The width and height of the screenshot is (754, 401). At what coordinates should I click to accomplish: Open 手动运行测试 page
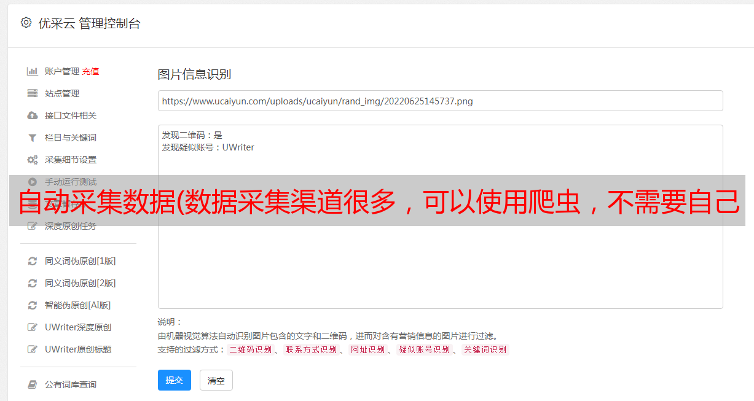71,182
